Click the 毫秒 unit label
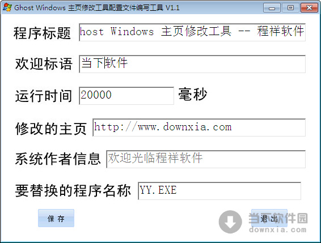This screenshot has width=321, height=243. (193, 94)
